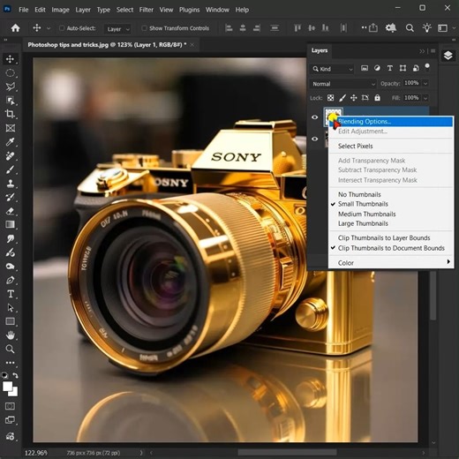Click the Layers panel tab

pos(320,50)
